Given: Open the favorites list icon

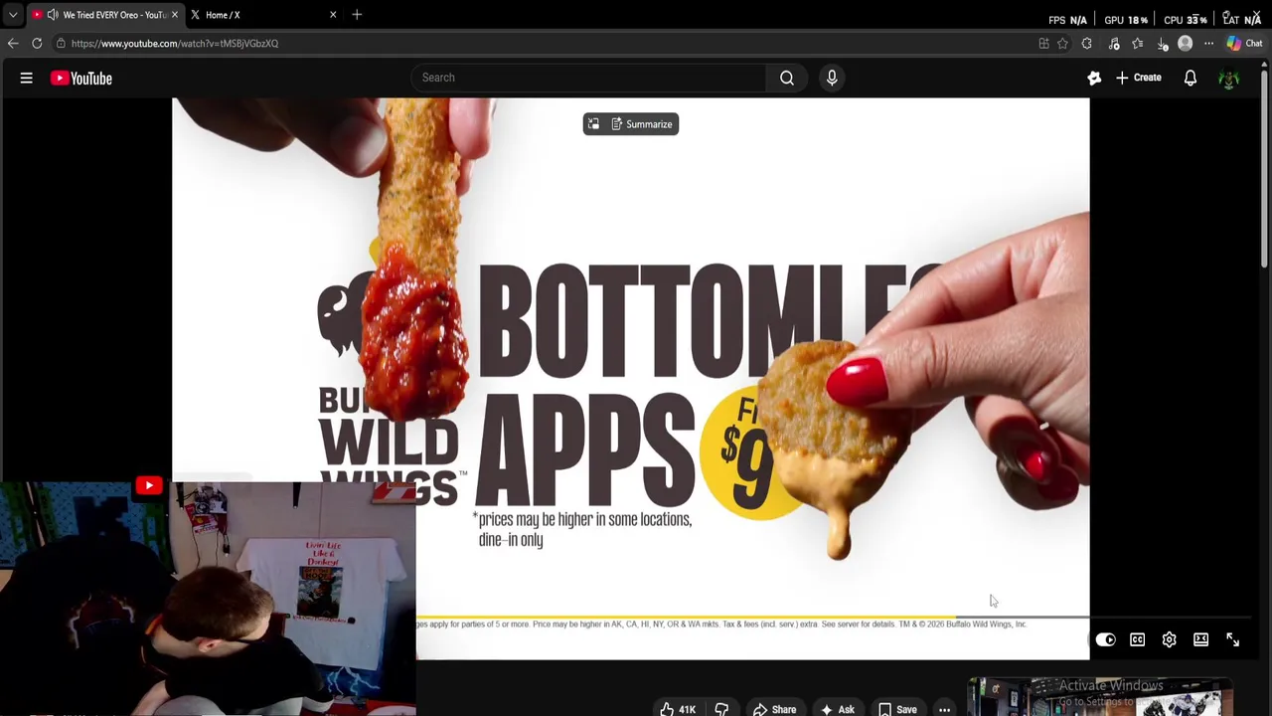Looking at the screenshot, I should (x=1138, y=43).
